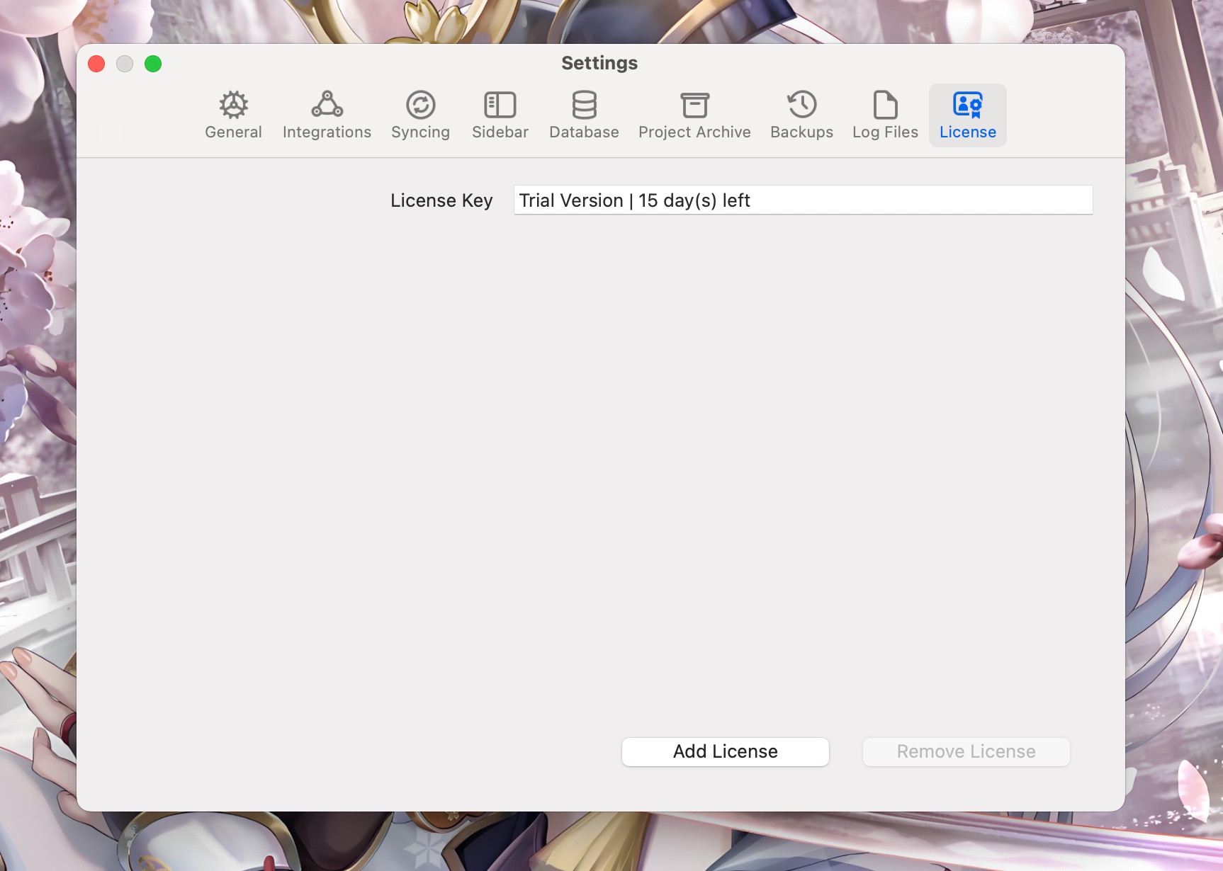The image size is (1223, 871).
Task: Go to the tab labeled Project Archive
Action: pos(694,132)
